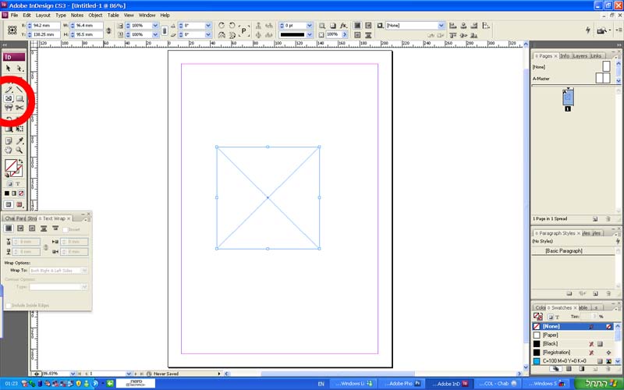The image size is (624, 390).
Task: Toggle the No text wrap button
Action: pyautogui.click(x=9, y=229)
